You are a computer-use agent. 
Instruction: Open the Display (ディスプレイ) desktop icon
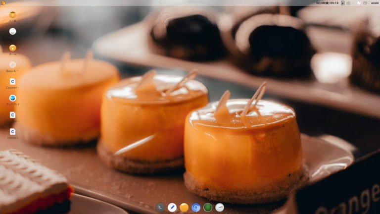click(x=12, y=98)
